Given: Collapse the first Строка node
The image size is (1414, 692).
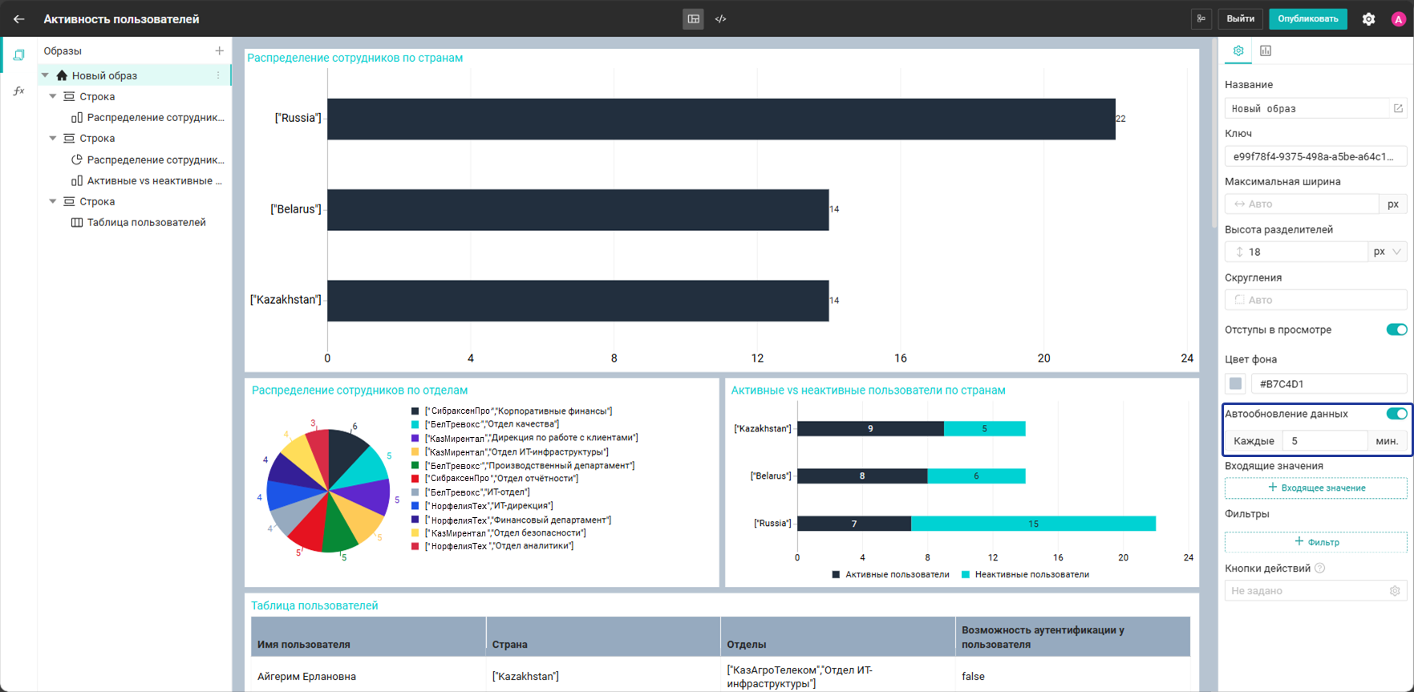Looking at the screenshot, I should point(53,96).
